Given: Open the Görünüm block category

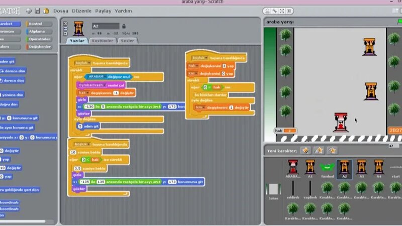Looking at the screenshot, I should pos(10,32).
